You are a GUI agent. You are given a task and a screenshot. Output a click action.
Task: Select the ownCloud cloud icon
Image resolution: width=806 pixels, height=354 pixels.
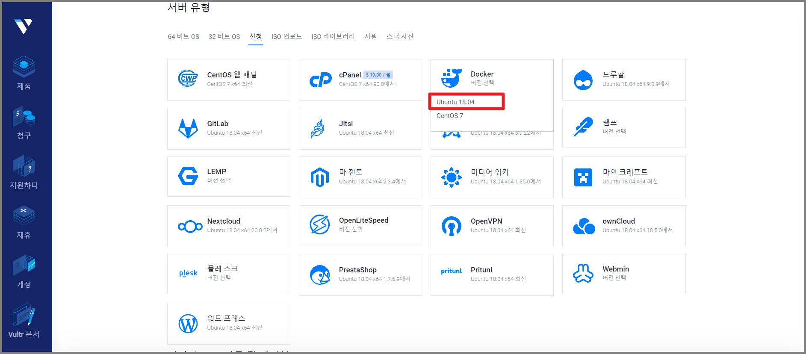tap(584, 226)
